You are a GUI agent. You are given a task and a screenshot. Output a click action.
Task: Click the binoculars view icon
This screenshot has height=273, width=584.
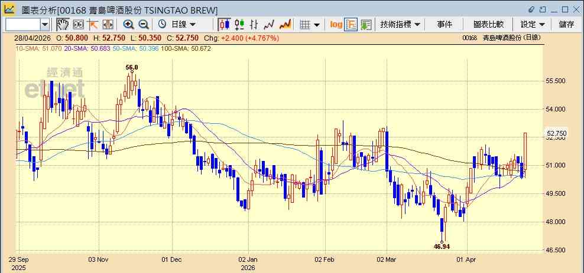pos(78,25)
